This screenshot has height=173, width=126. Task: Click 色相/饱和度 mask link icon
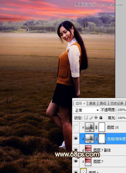pyautogui.click(x=96, y=139)
